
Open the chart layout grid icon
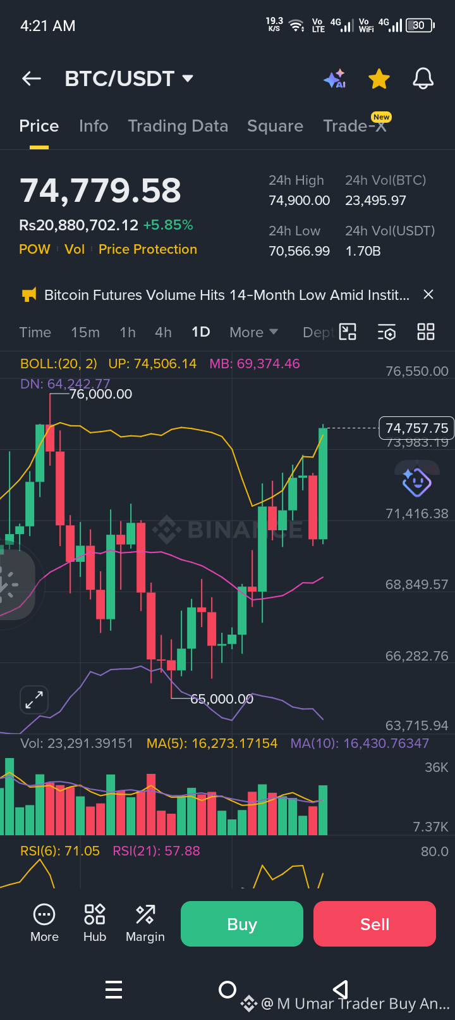tap(426, 332)
